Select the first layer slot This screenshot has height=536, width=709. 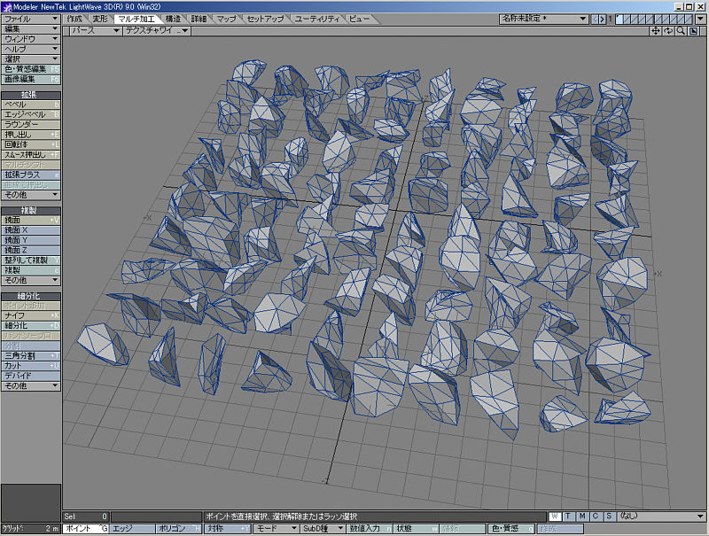point(620,19)
